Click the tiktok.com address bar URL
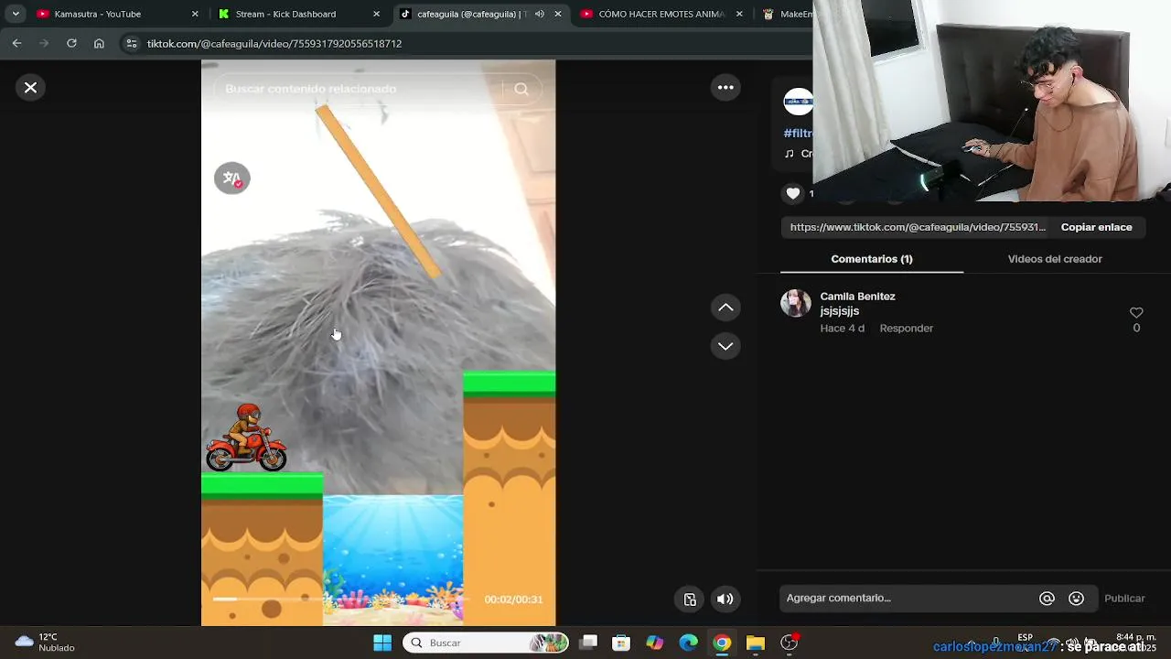Image resolution: width=1171 pixels, height=659 pixels. tap(274, 44)
